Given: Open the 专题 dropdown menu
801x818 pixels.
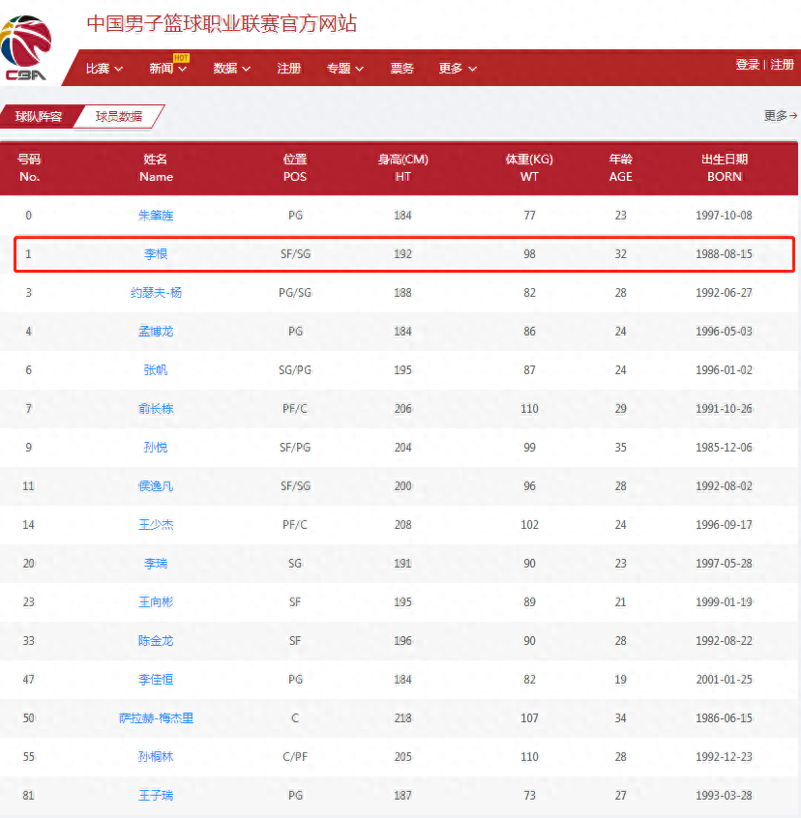Looking at the screenshot, I should pyautogui.click(x=344, y=69).
